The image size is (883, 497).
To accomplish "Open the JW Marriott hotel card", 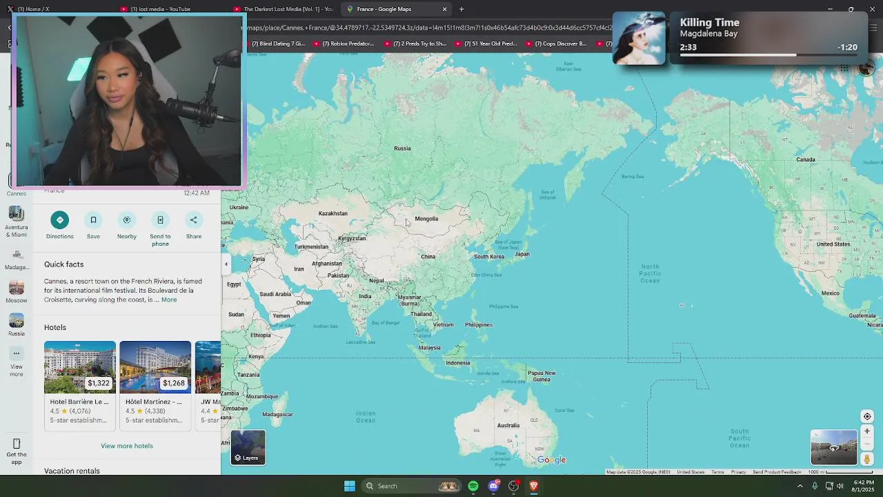I will [x=208, y=386].
